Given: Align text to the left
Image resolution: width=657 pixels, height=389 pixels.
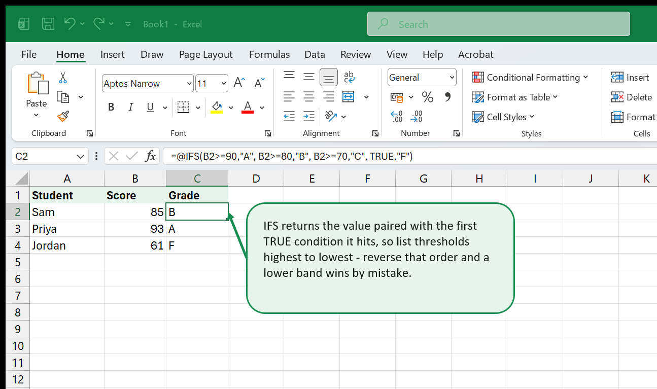Looking at the screenshot, I should pos(289,96).
